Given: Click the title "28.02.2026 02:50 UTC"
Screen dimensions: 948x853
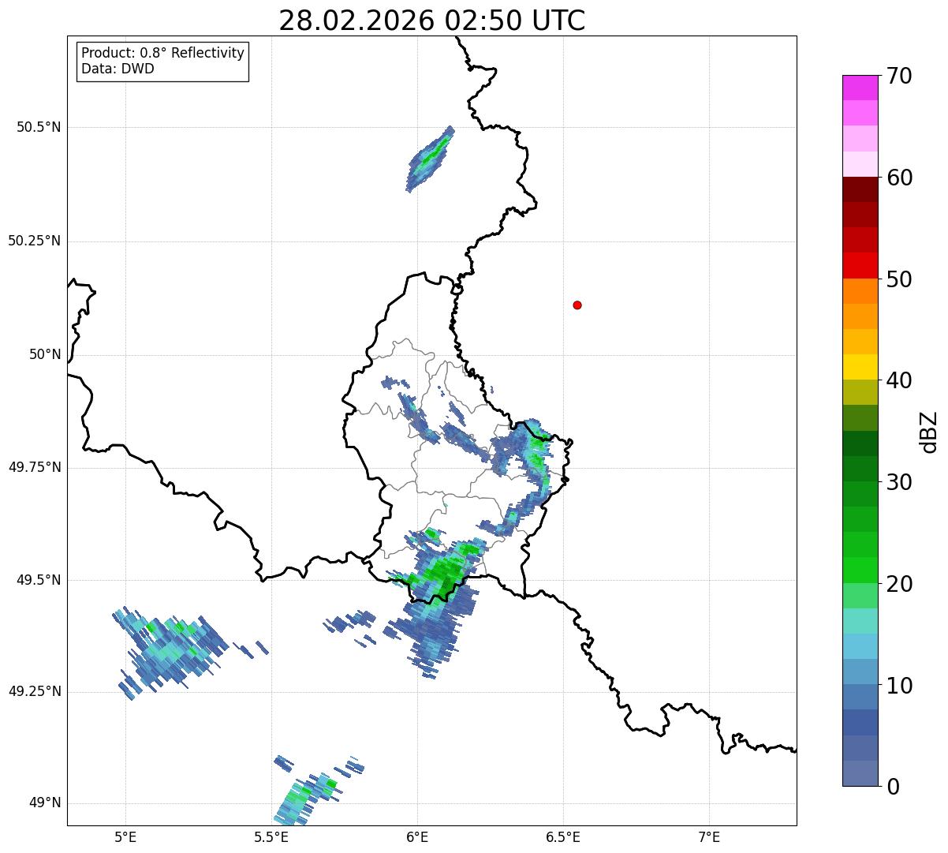Looking at the screenshot, I should (x=432, y=21).
